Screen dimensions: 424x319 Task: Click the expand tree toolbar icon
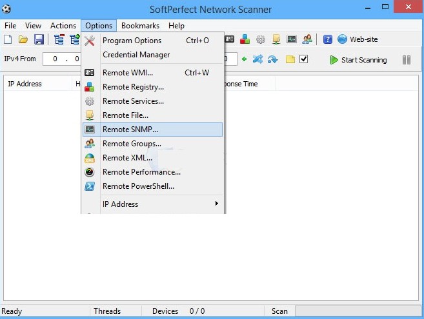(x=75, y=39)
